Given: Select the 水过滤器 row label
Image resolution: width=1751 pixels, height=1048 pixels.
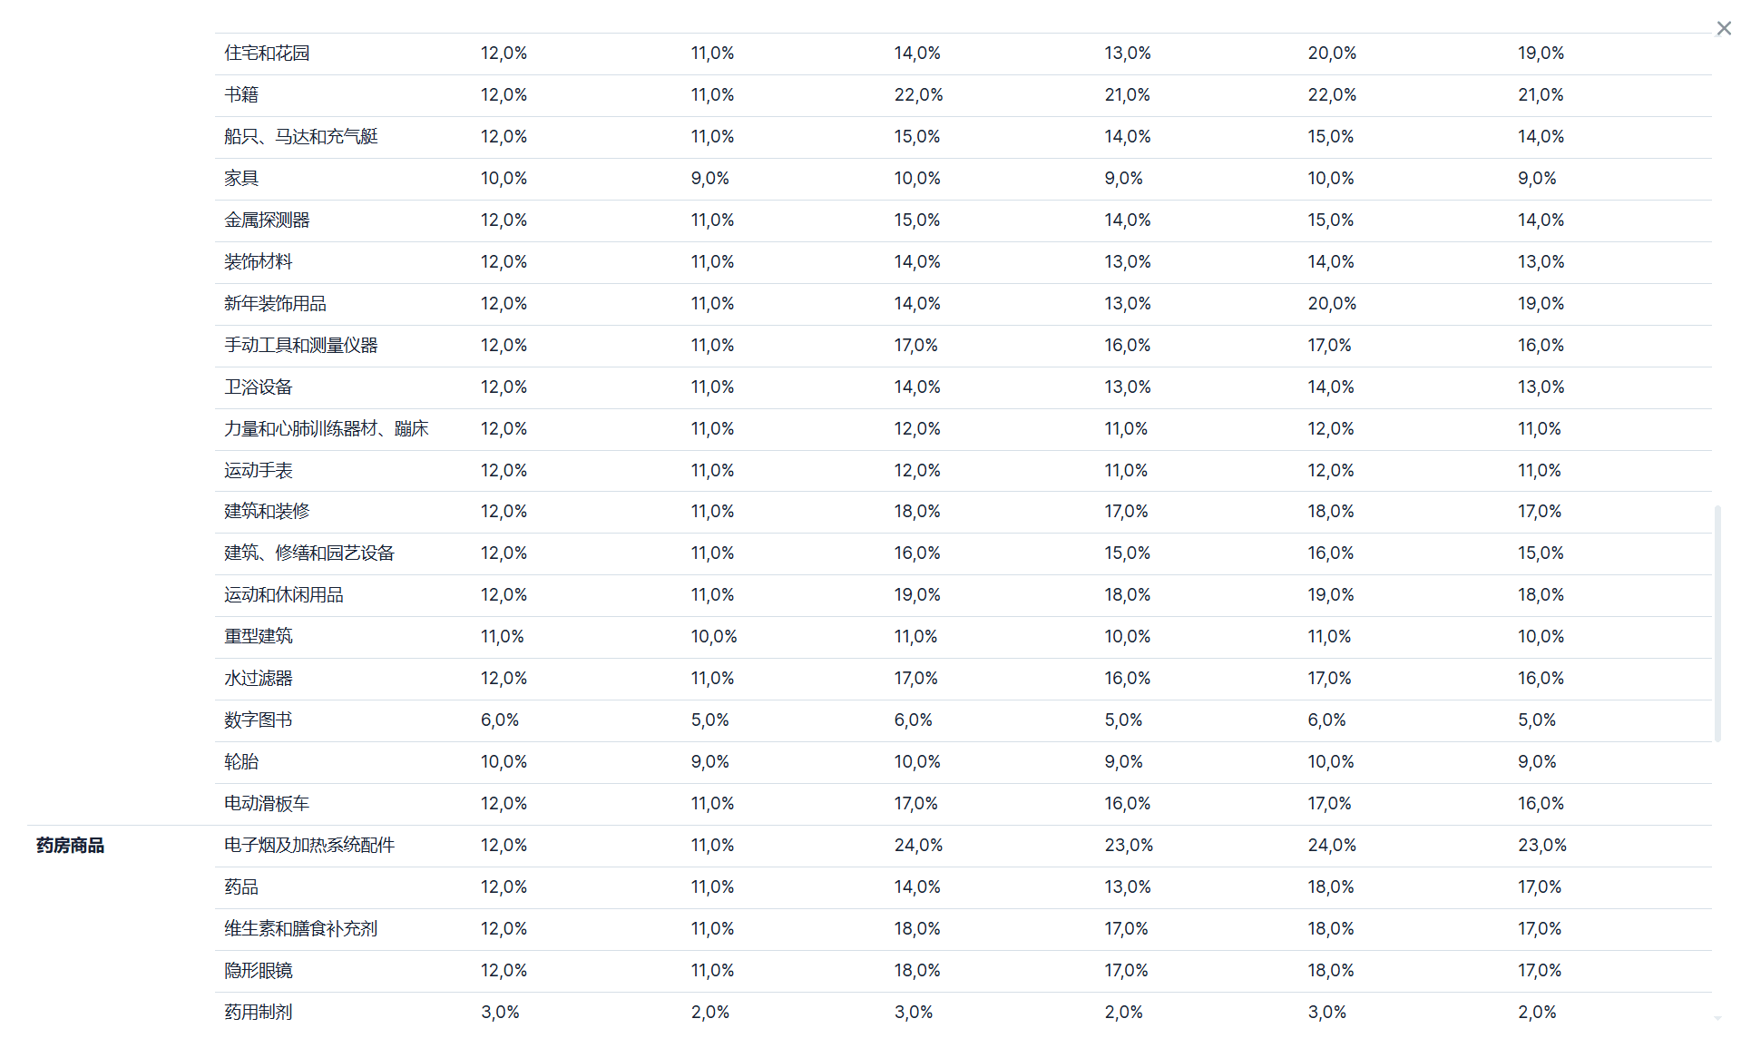Looking at the screenshot, I should pyautogui.click(x=259, y=679).
